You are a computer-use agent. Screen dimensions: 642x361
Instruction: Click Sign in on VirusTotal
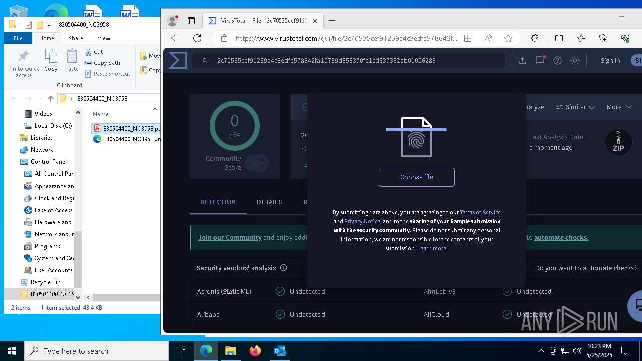[x=610, y=60]
